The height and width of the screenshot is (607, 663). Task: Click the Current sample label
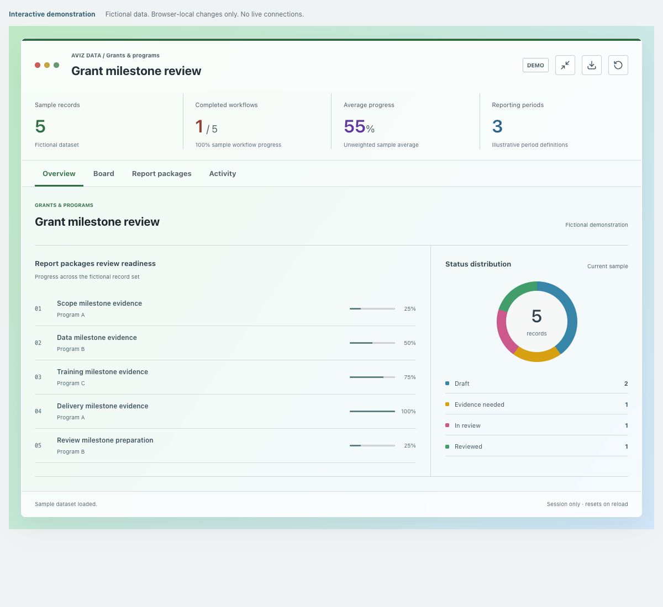(x=608, y=266)
